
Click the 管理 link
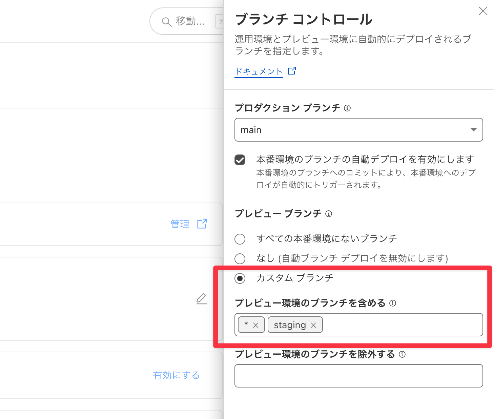coord(180,224)
